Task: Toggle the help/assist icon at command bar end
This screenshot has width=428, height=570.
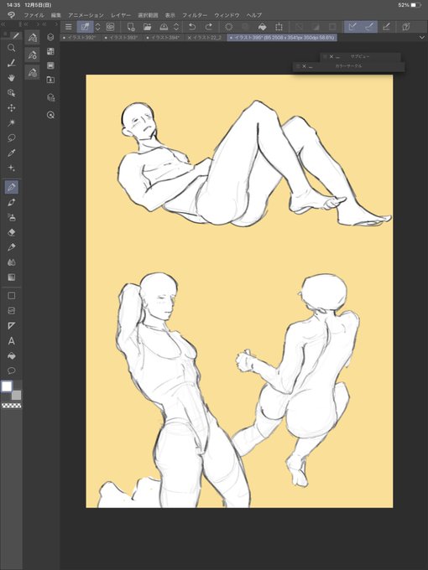Action: [406, 27]
